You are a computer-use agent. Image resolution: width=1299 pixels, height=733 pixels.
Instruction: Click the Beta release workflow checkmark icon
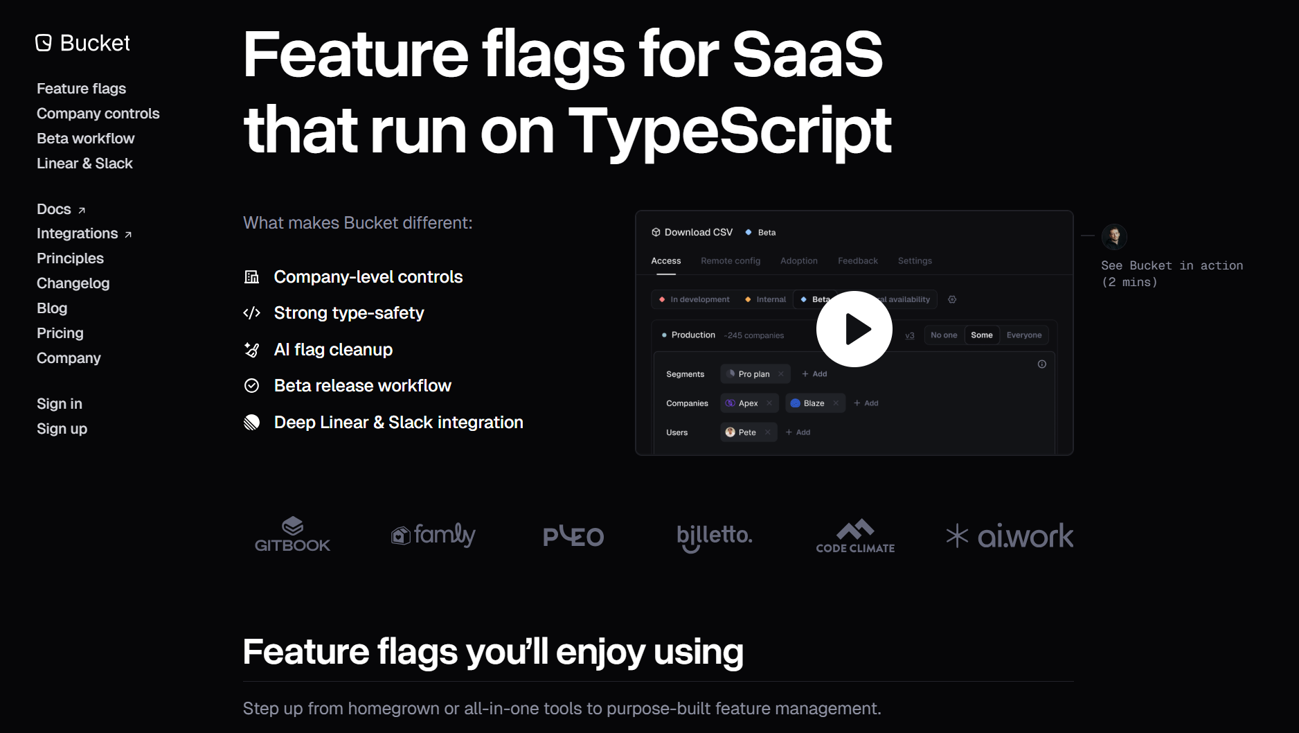[252, 386]
